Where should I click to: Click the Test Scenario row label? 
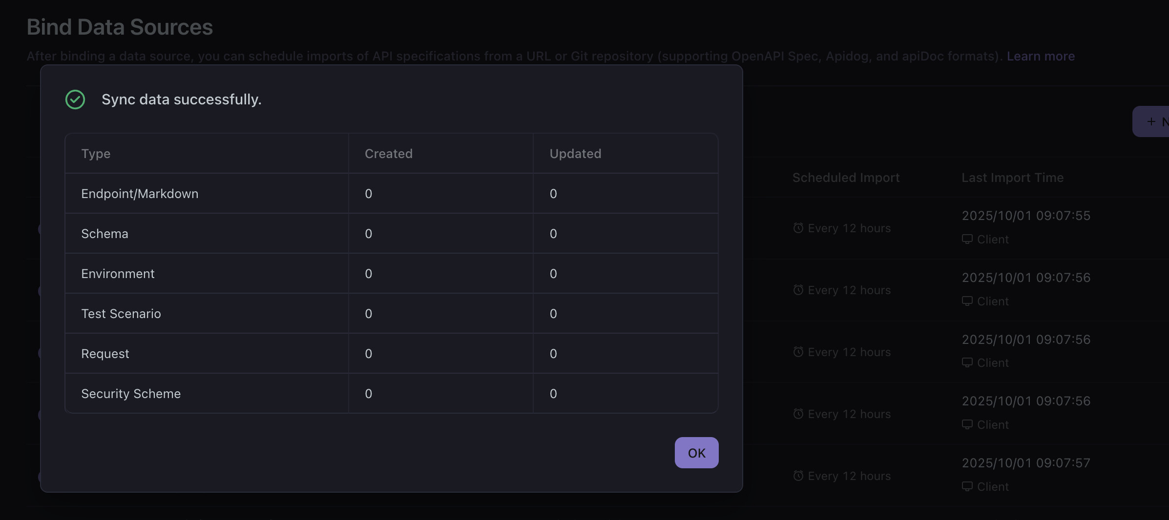coord(121,314)
